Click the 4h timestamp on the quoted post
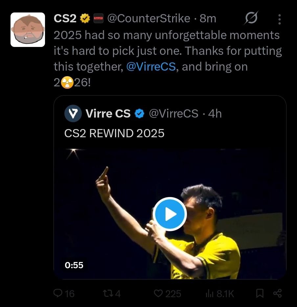The height and width of the screenshot is (307, 297). [215, 114]
